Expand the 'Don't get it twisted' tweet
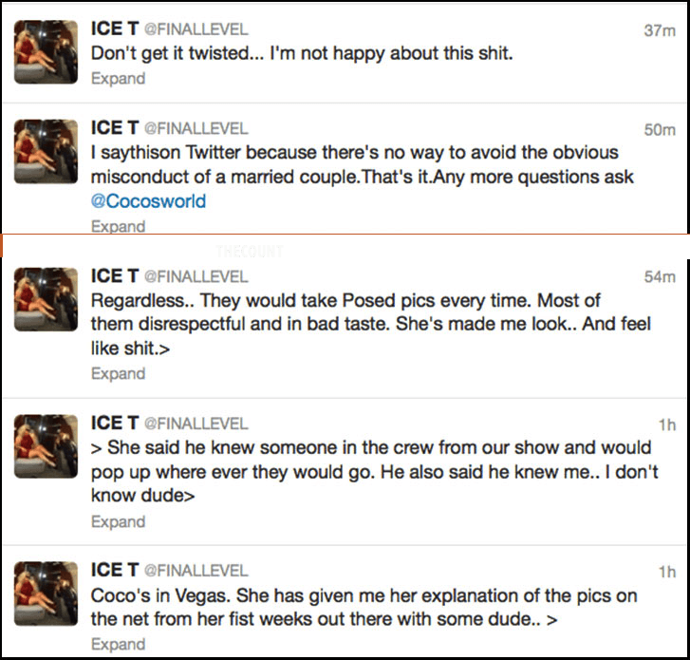Screen dimensions: 690x660 118,79
